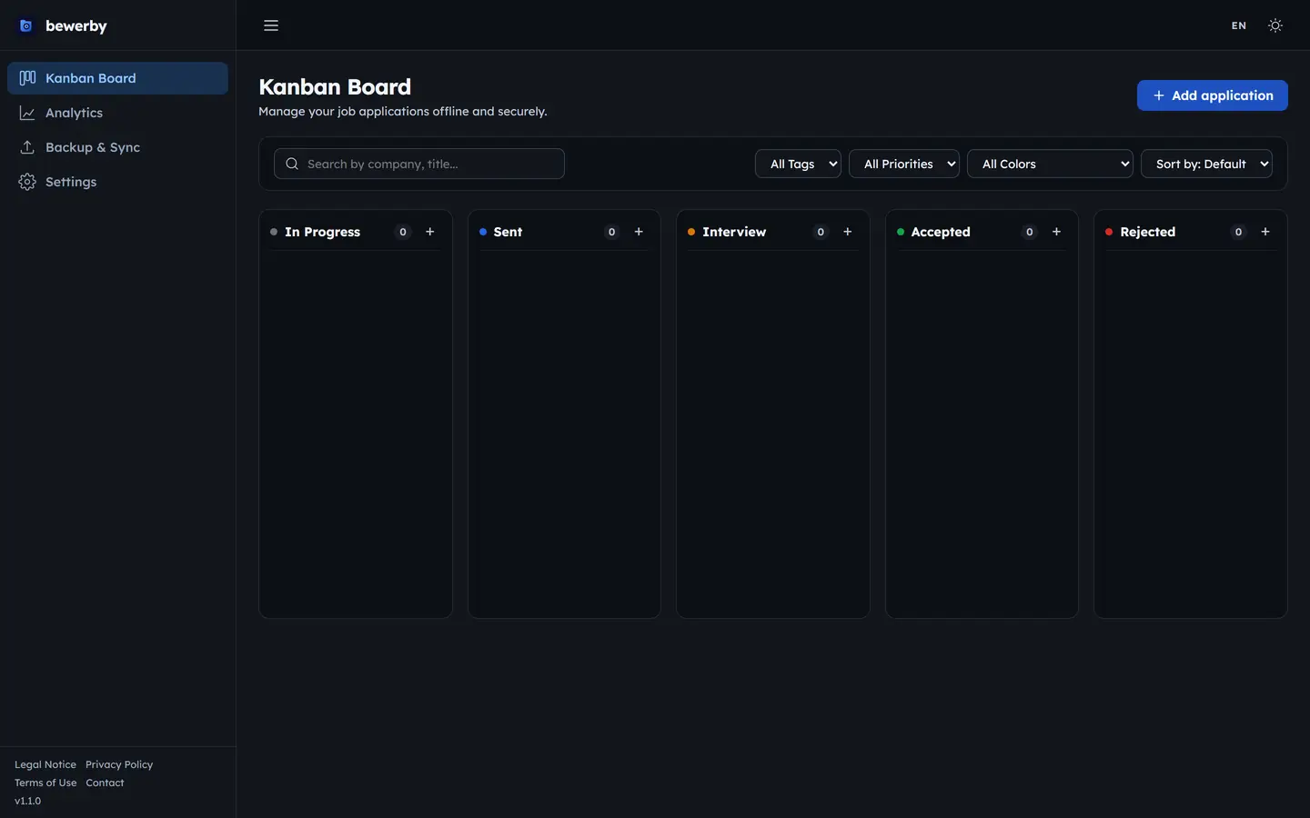Add a card to In Progress column

430,232
